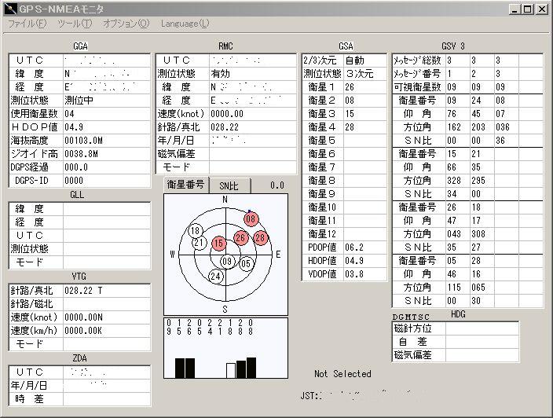
Task: Select satellite 05 marker on sky plot
Action: [x=246, y=263]
